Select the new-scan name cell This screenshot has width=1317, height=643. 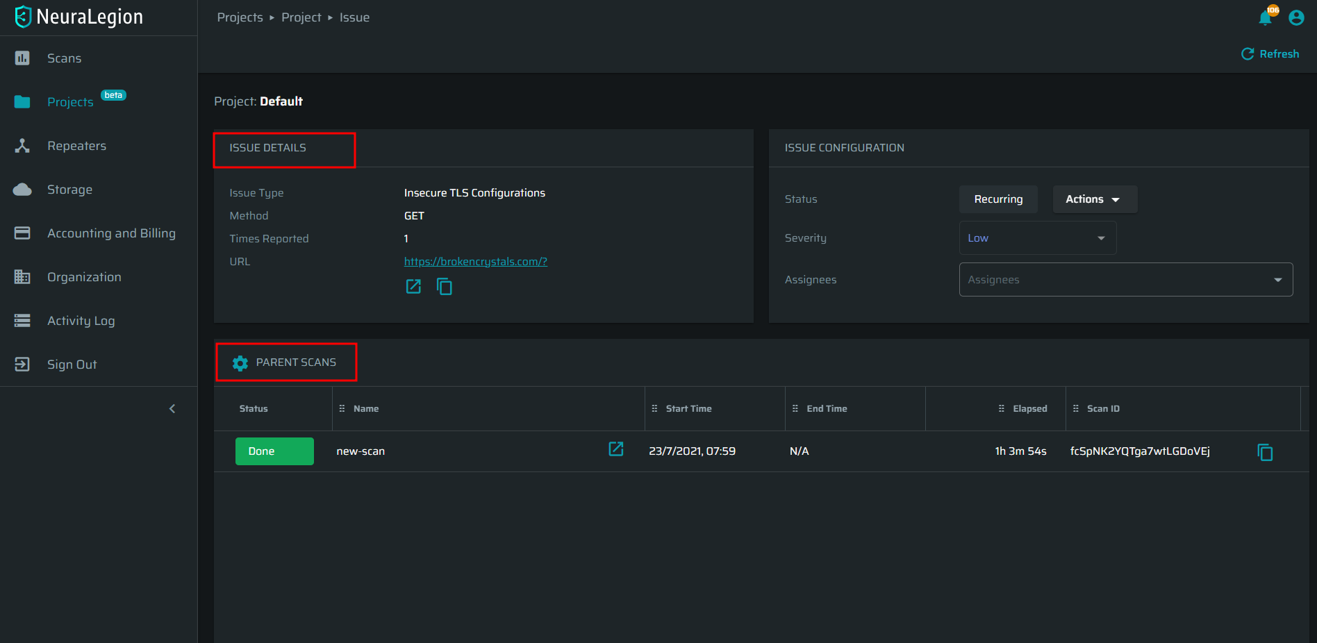pos(361,451)
